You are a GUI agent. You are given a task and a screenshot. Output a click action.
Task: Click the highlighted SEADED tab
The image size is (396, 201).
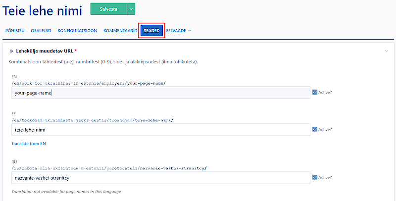pos(151,31)
